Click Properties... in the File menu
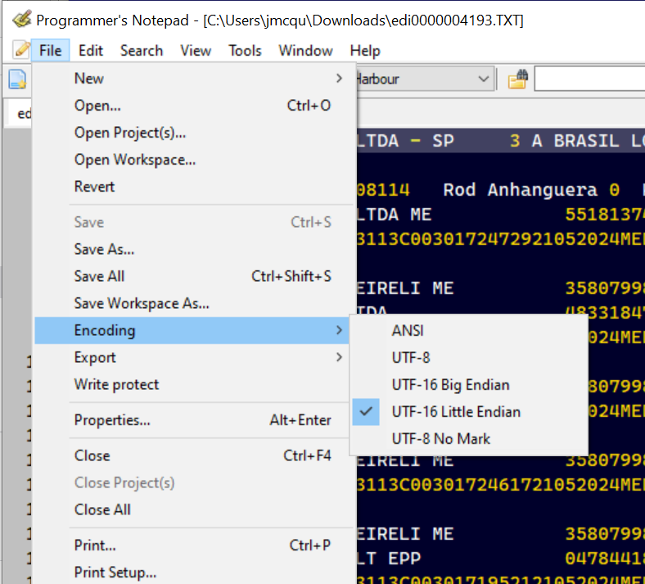Viewport: 645px width, 584px height. click(x=112, y=420)
